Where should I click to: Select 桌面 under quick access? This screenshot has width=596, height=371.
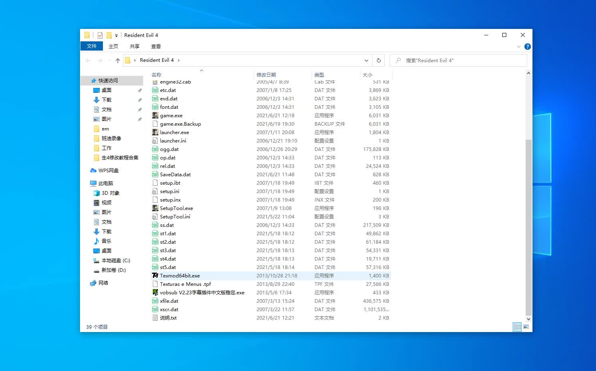point(106,90)
